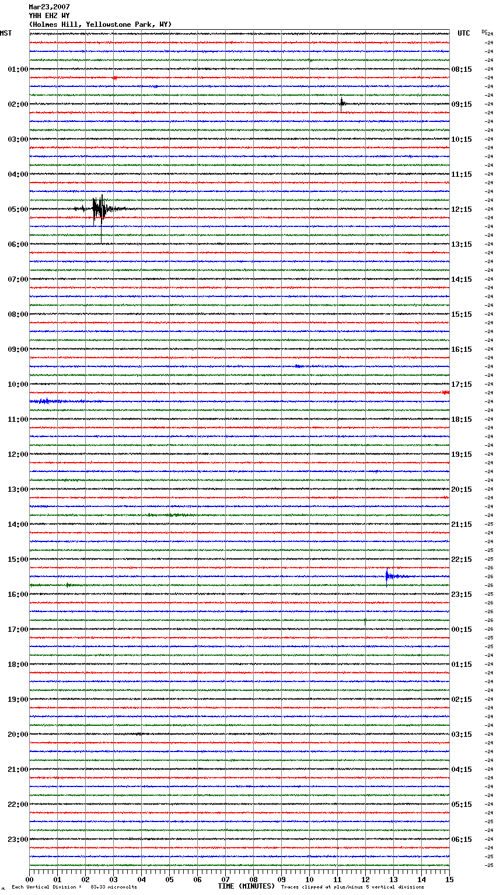Click the 08:15 UTC label
Image resolution: width=496 pixels, height=895 pixels.
462,69
